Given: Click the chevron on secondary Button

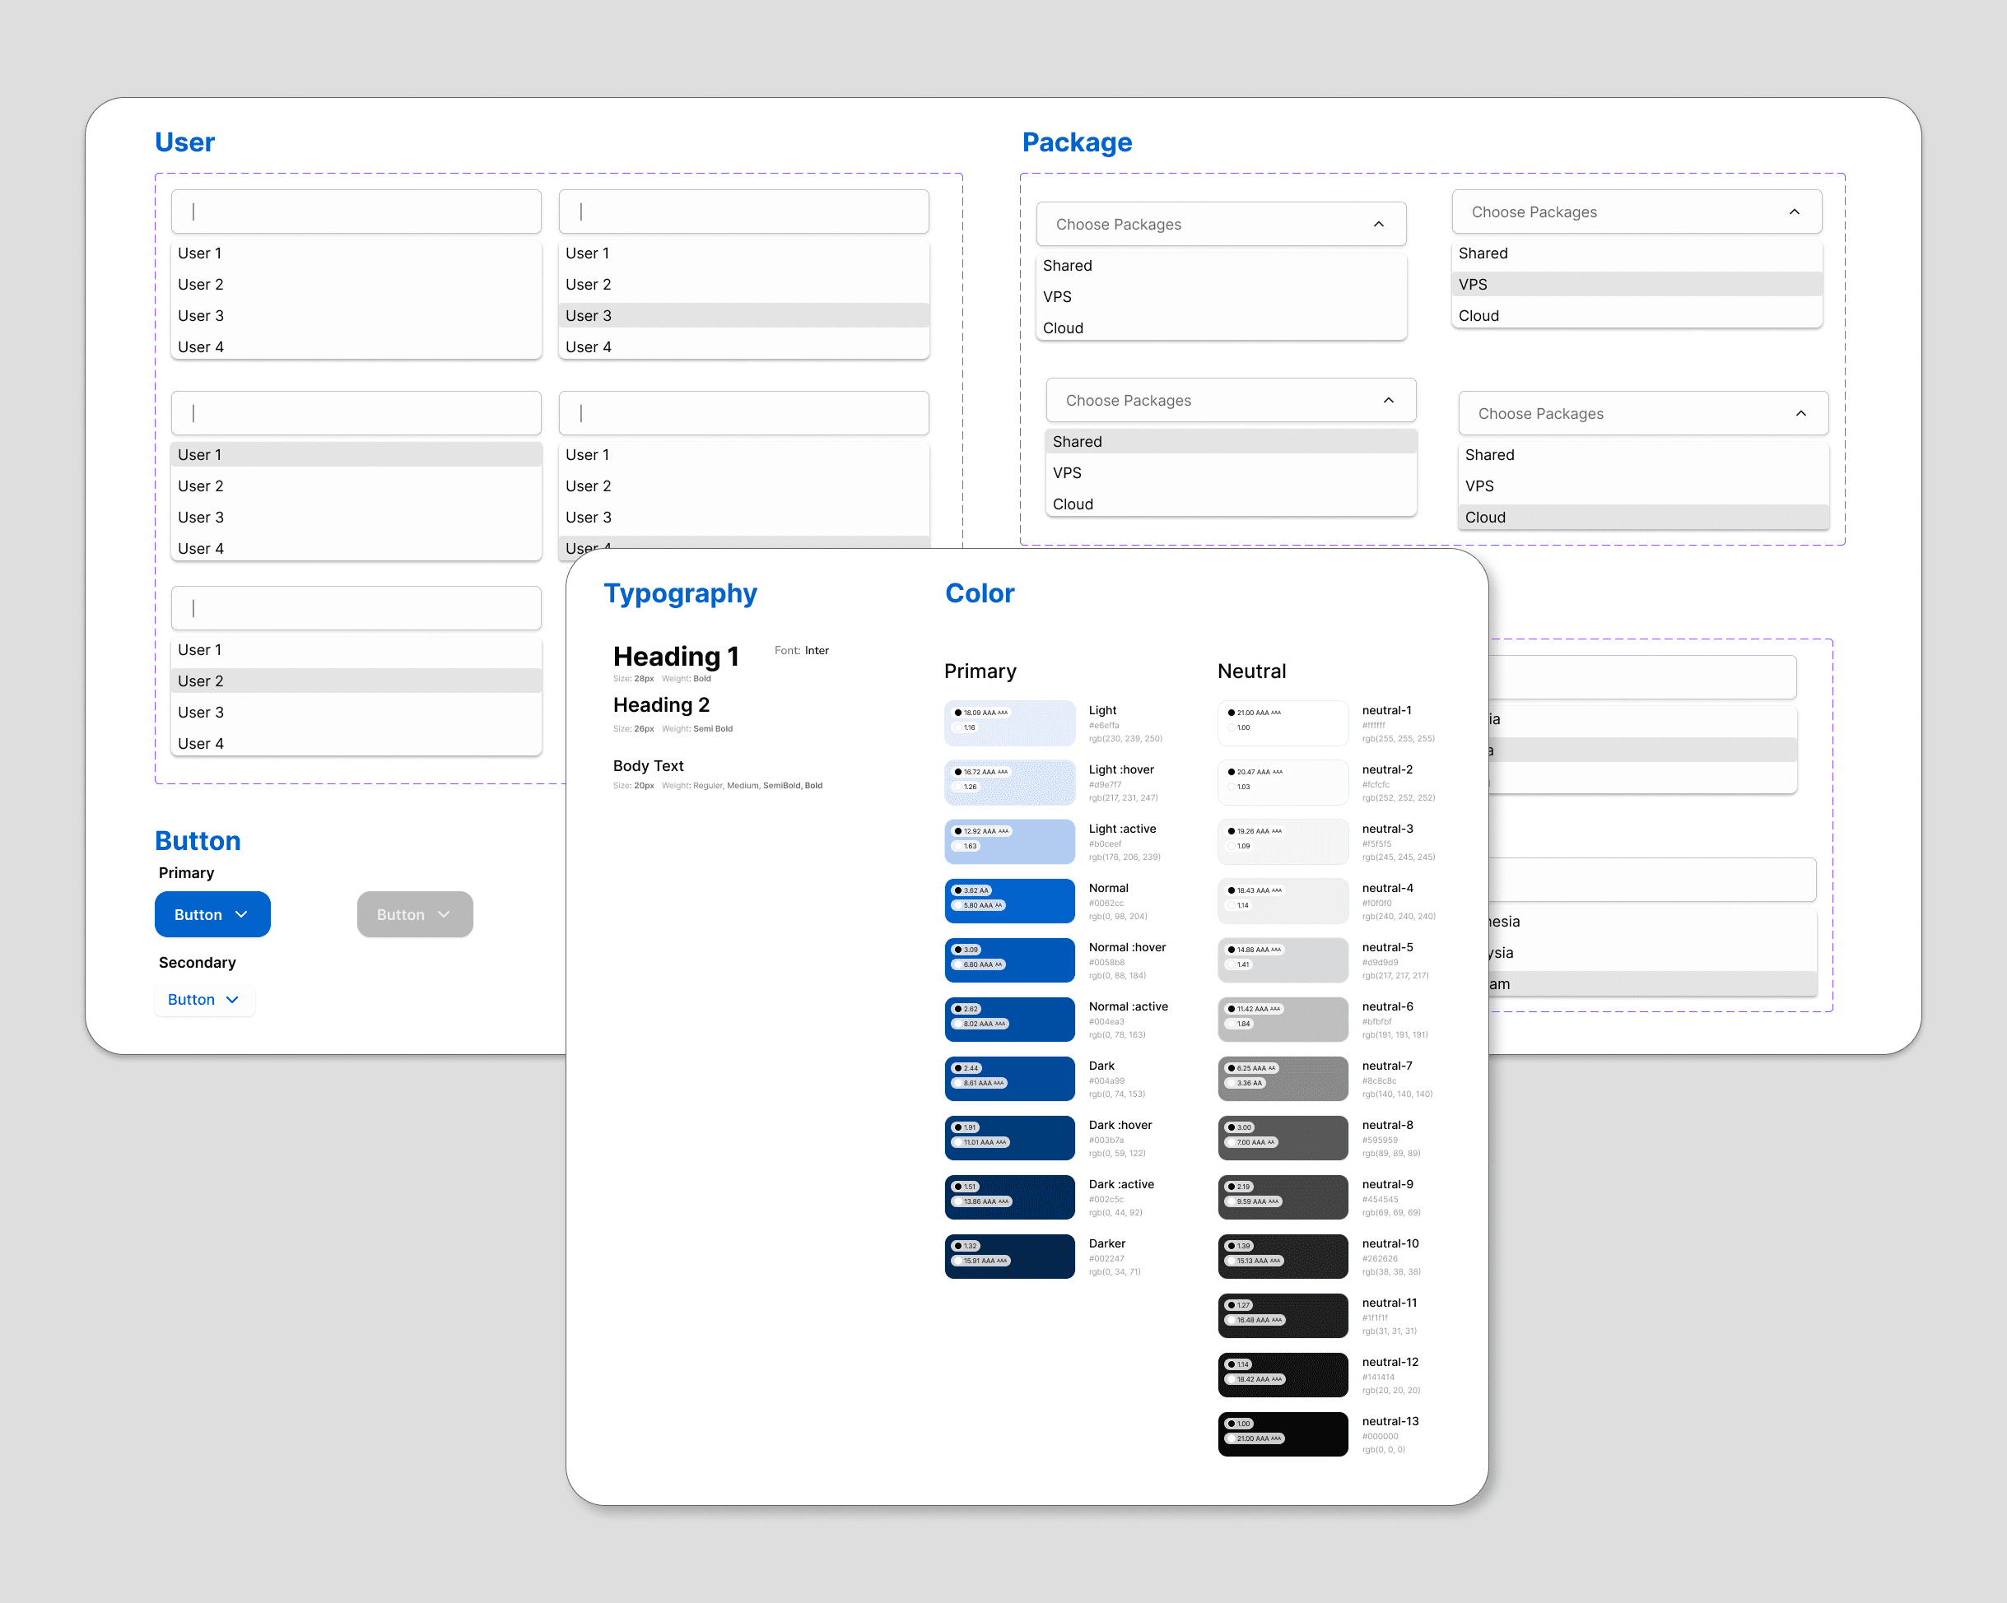Looking at the screenshot, I should click(x=233, y=999).
